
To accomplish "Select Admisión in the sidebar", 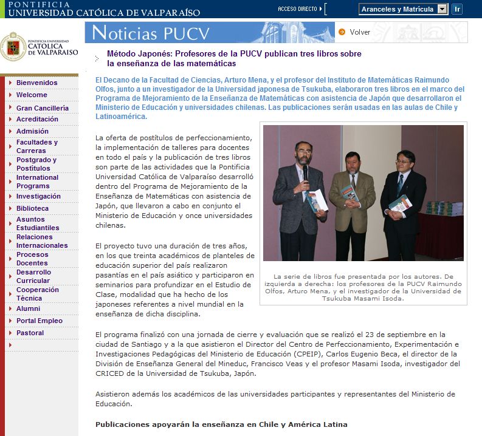I will (x=32, y=131).
